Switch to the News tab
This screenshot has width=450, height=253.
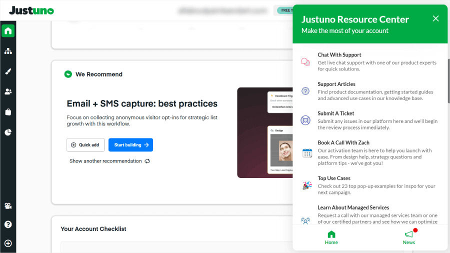click(409, 237)
